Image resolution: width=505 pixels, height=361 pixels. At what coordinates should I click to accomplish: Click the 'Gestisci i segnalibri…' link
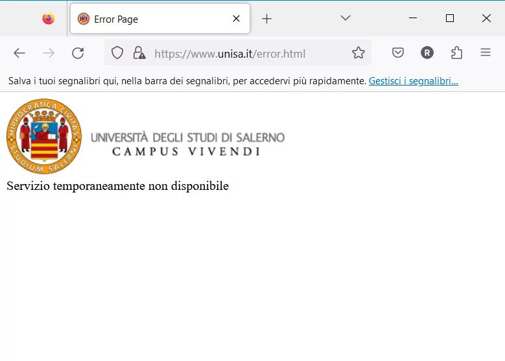click(x=413, y=81)
